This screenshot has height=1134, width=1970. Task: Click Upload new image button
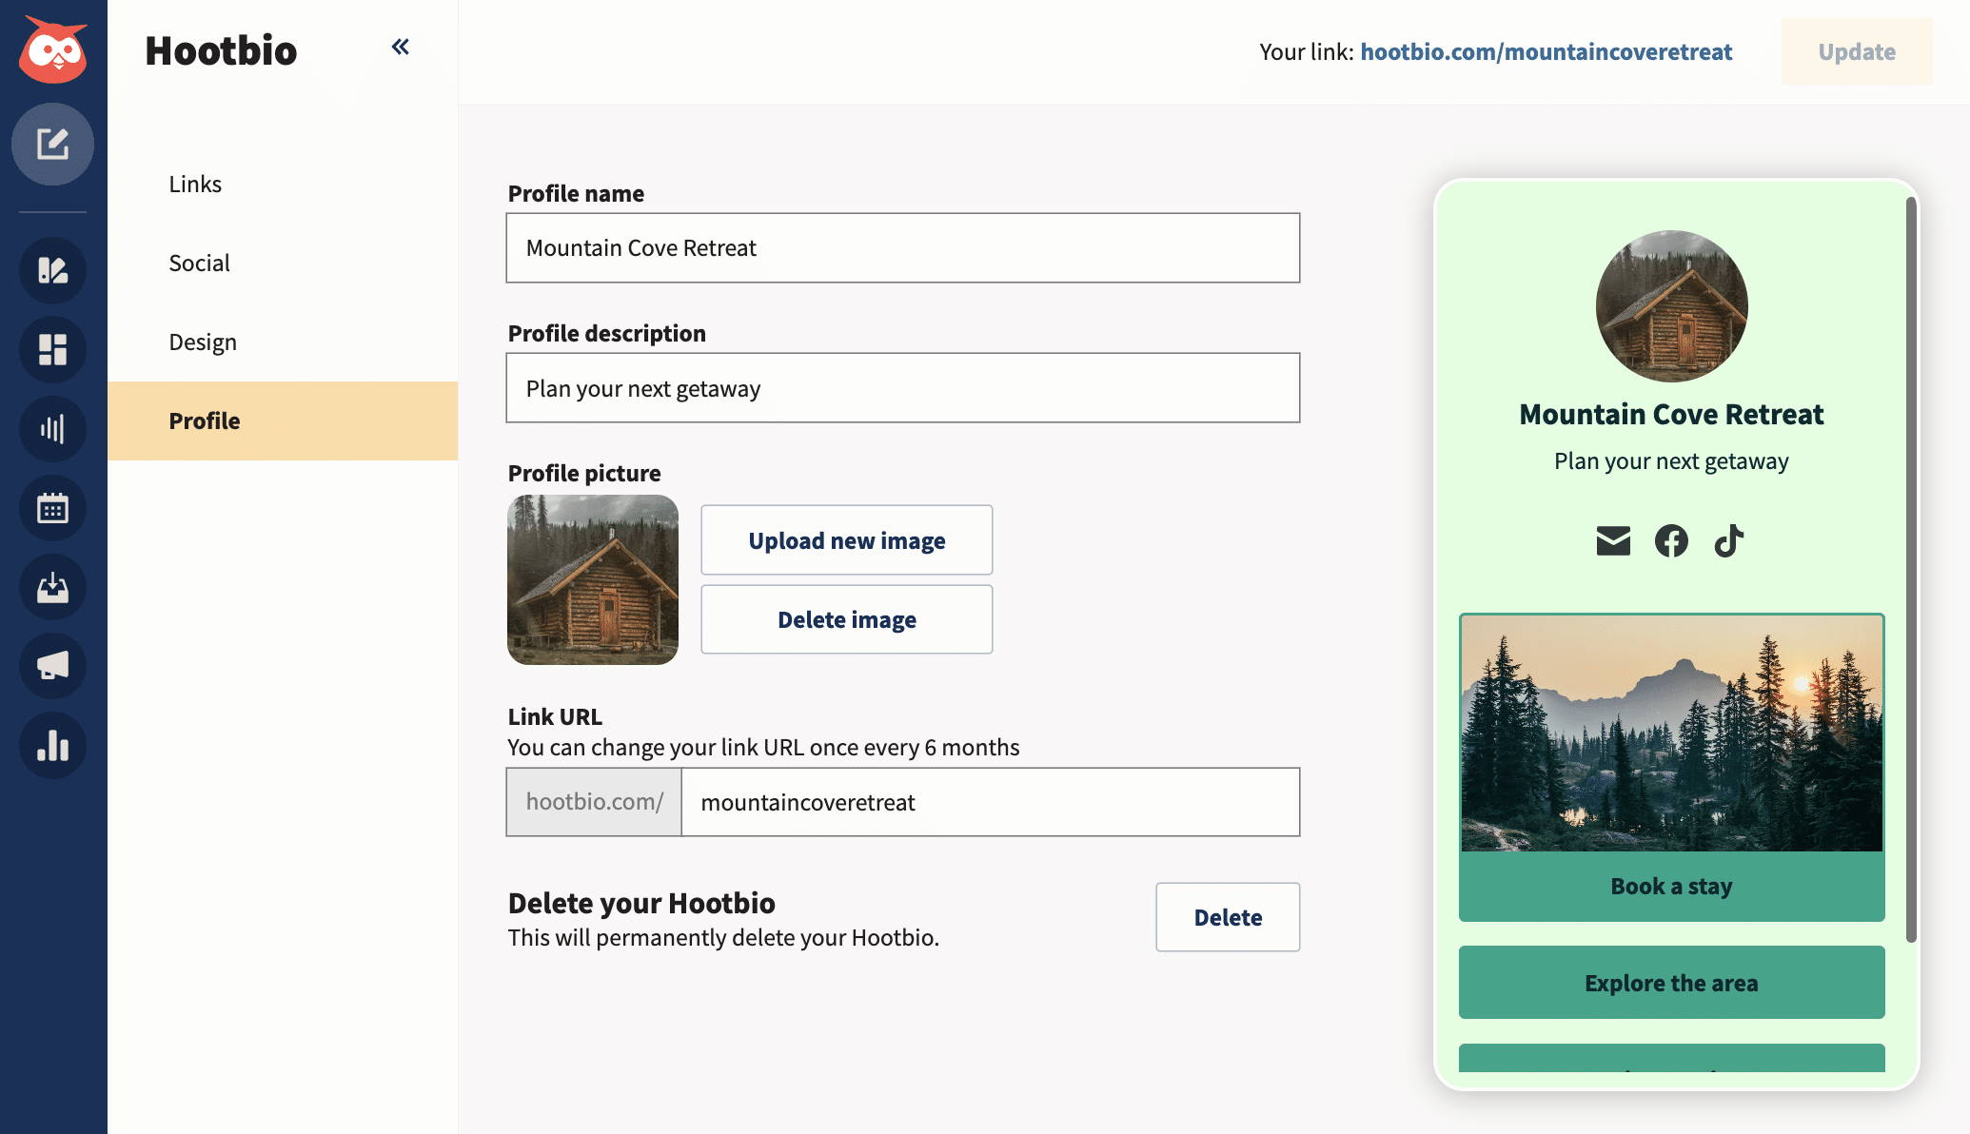[846, 538]
